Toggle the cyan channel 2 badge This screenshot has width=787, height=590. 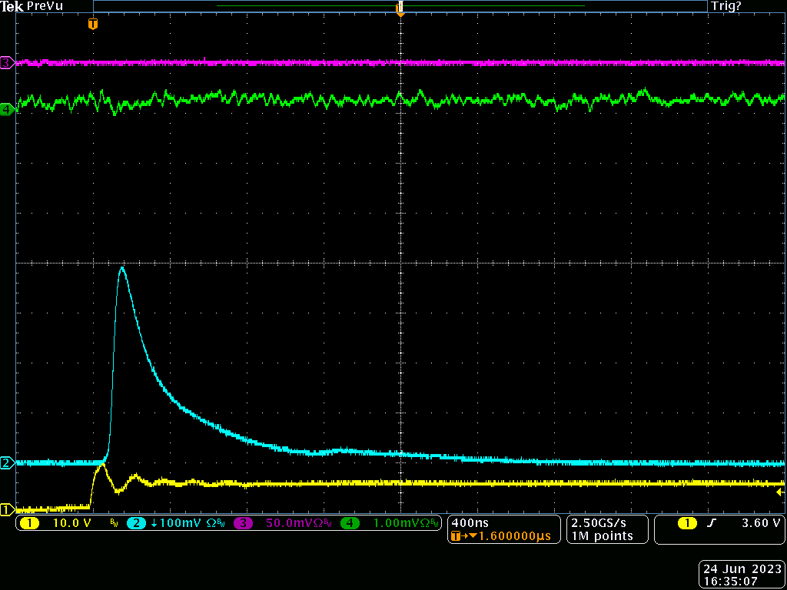136,523
